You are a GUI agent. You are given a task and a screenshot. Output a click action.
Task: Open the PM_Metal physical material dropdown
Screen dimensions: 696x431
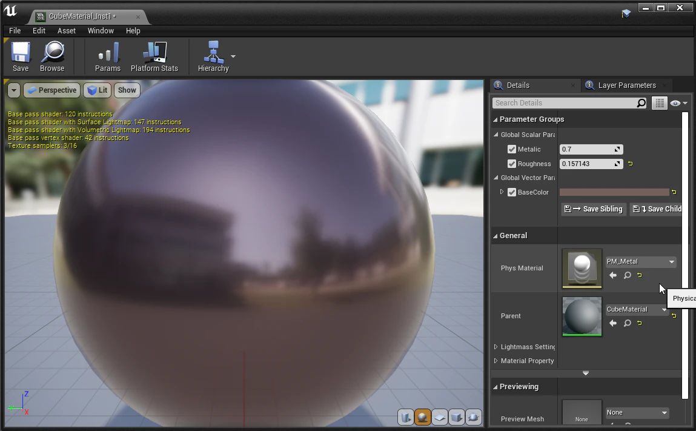pos(640,262)
